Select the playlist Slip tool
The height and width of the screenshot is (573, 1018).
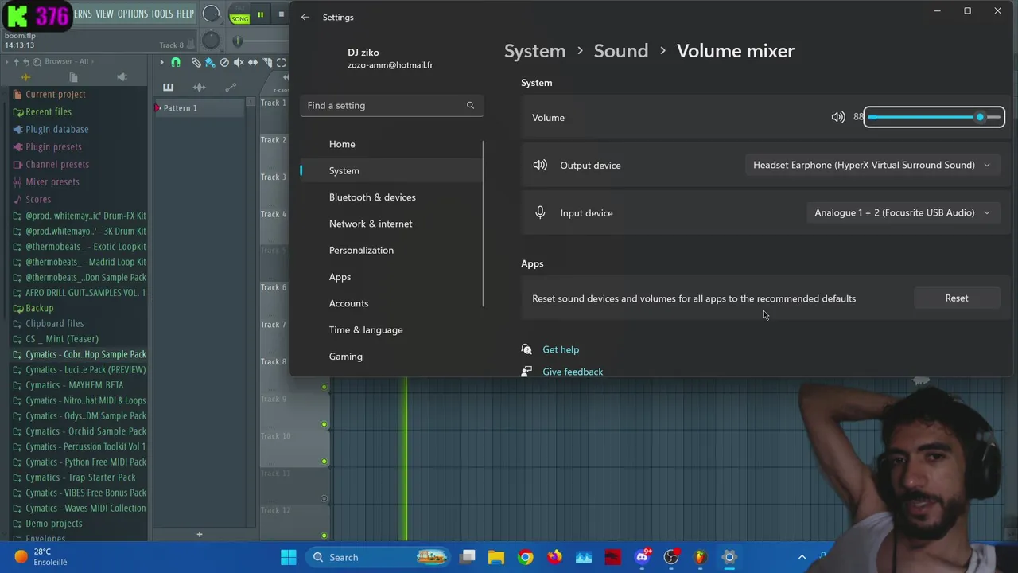pos(253,62)
